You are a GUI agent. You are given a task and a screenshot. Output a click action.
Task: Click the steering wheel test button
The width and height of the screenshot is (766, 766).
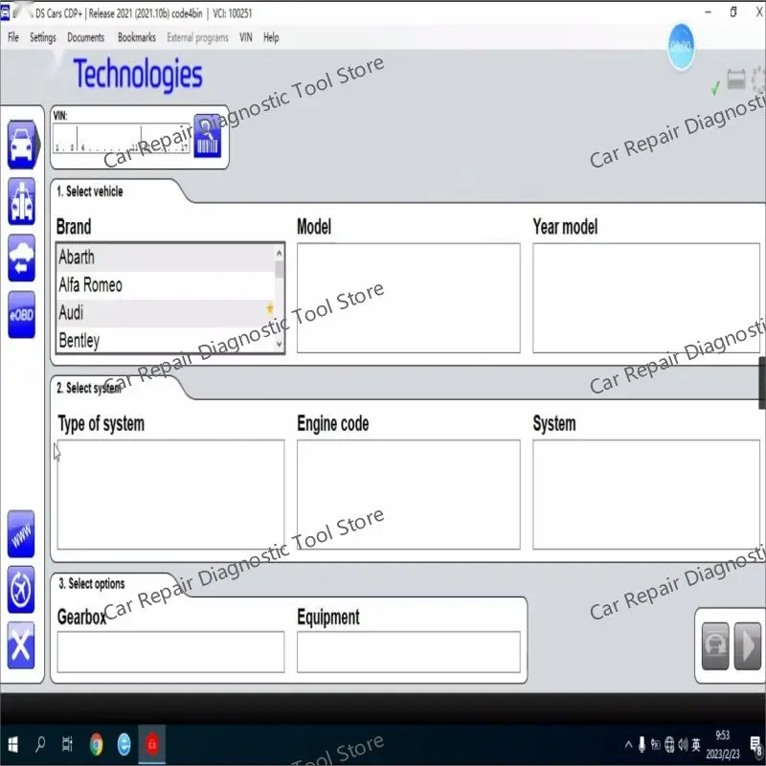715,646
